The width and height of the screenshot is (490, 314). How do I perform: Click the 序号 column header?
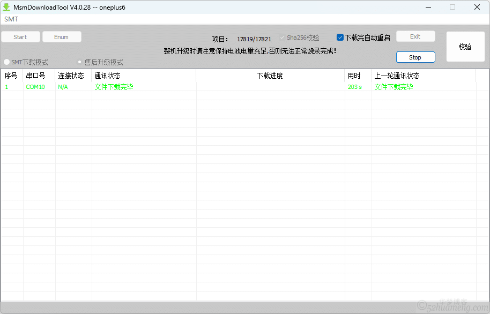click(12, 76)
